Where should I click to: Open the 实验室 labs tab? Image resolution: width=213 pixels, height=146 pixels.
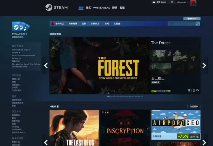click(117, 24)
